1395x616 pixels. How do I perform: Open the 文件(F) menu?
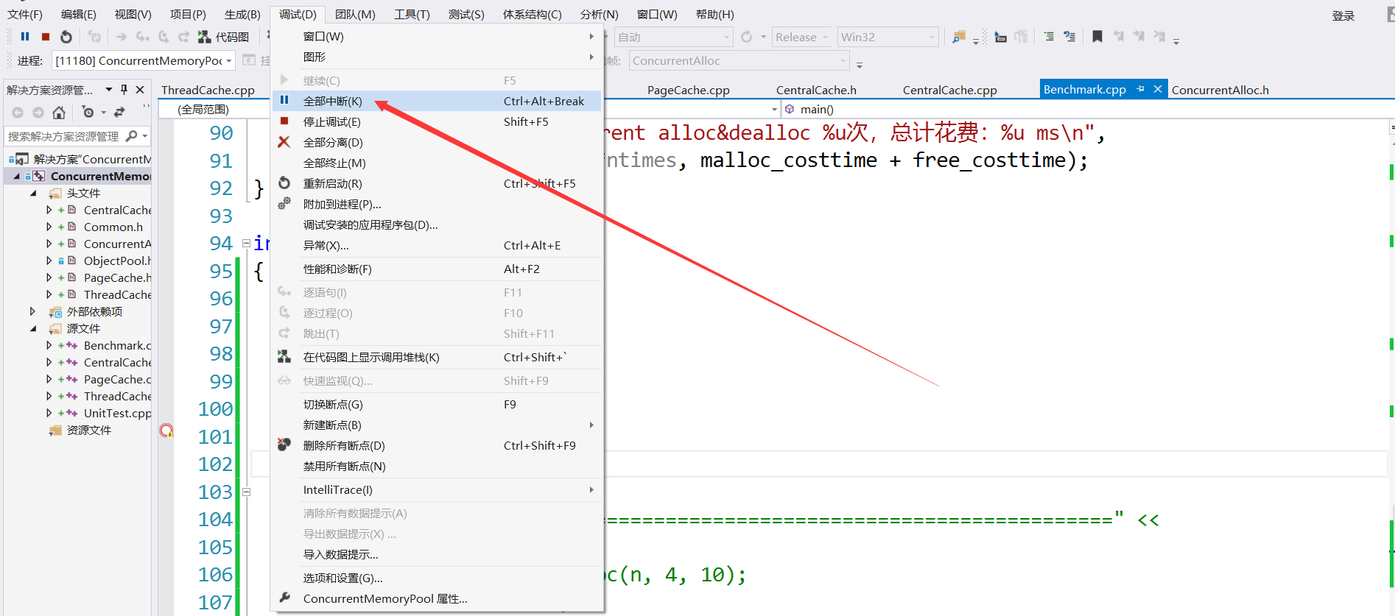[25, 14]
